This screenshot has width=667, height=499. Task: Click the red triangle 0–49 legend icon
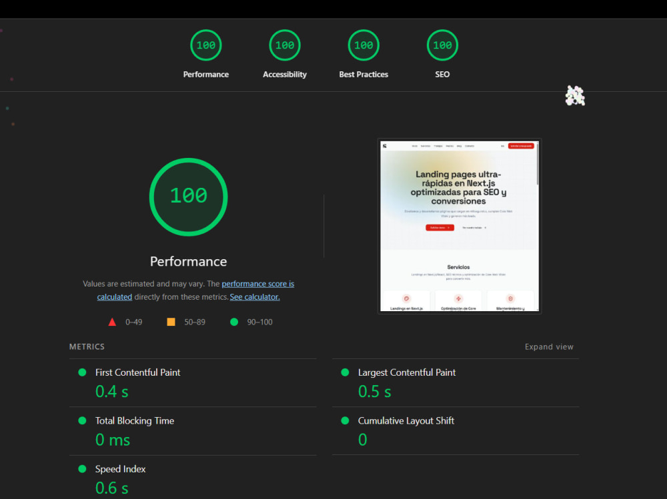point(112,322)
